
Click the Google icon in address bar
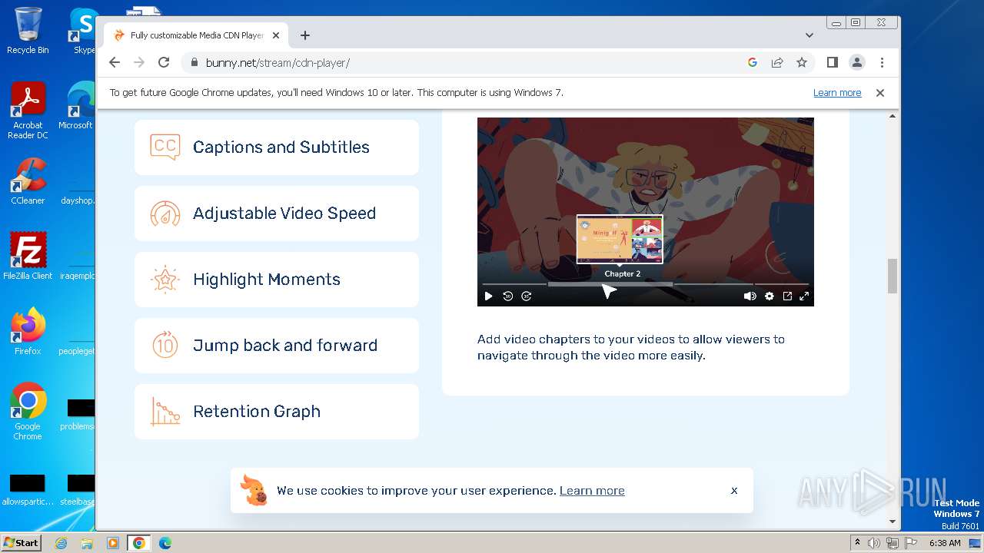click(x=753, y=63)
